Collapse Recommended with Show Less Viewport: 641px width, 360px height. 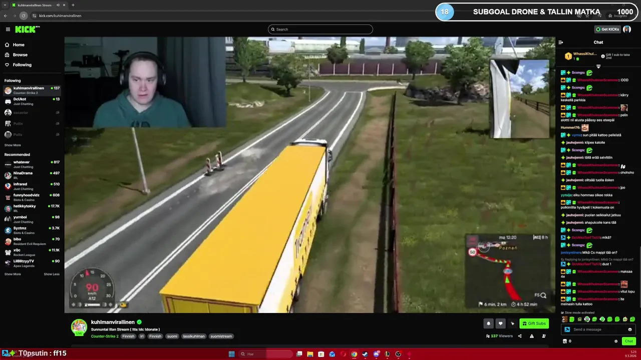pyautogui.click(x=52, y=274)
